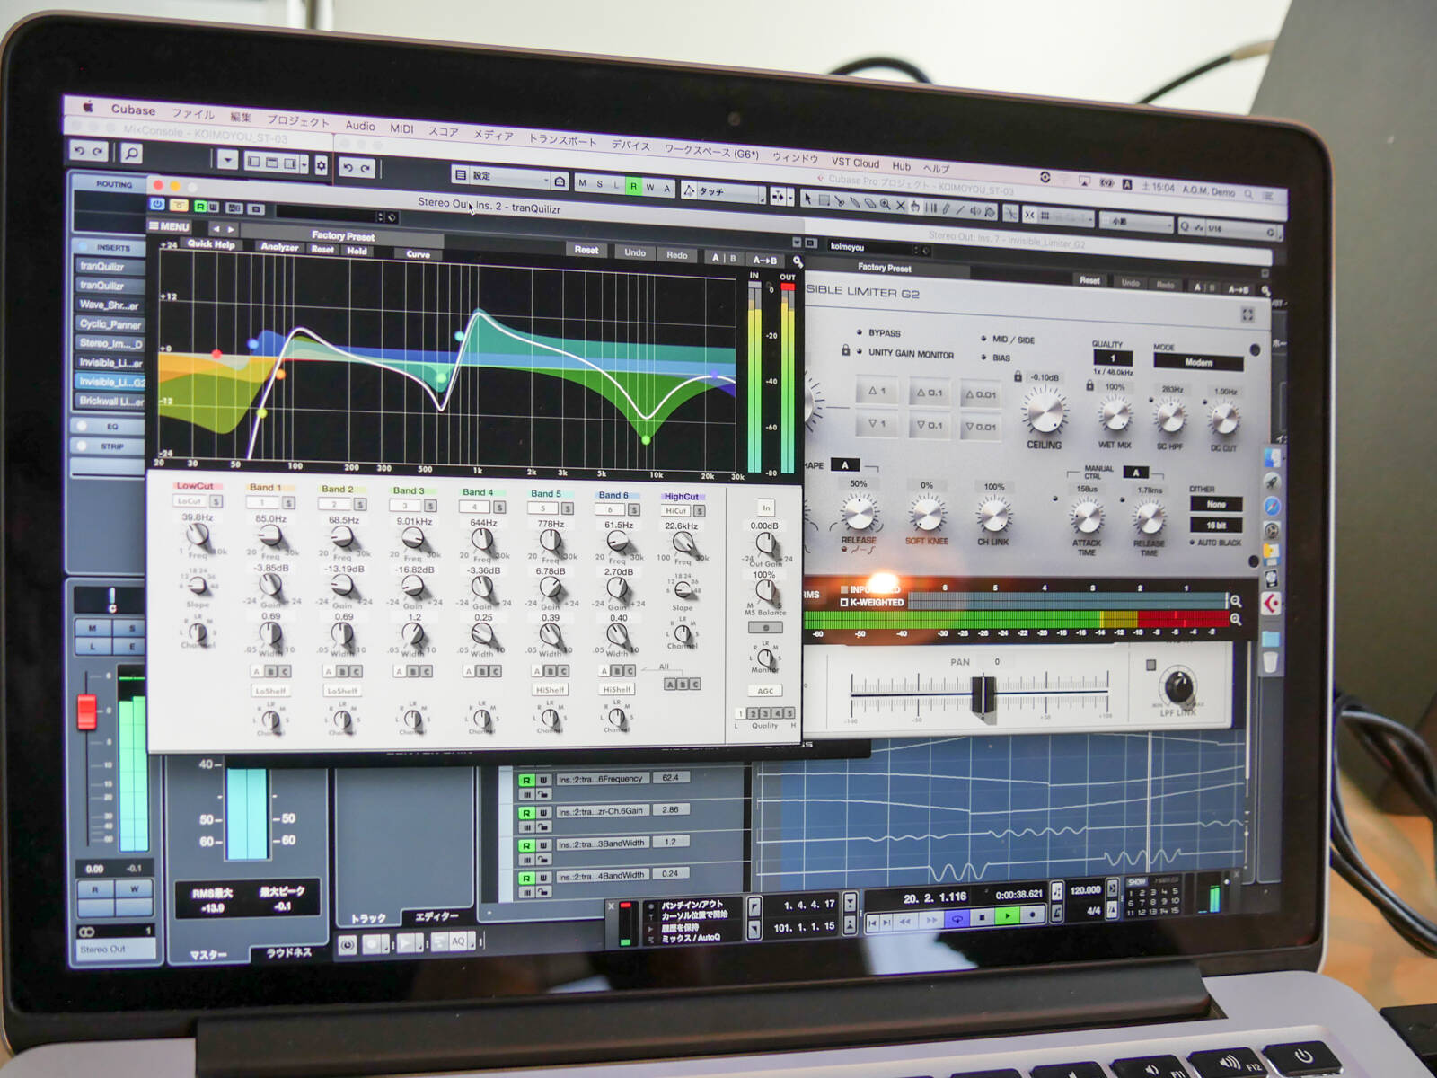Toggle Write automation W on 6Gain track

click(x=542, y=813)
